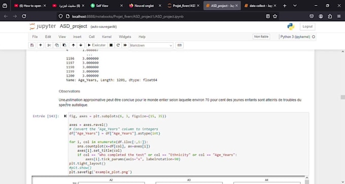The height and width of the screenshot is (184, 345).
Task: Close the Nouvel onglet tab
Action: pos(160,6)
